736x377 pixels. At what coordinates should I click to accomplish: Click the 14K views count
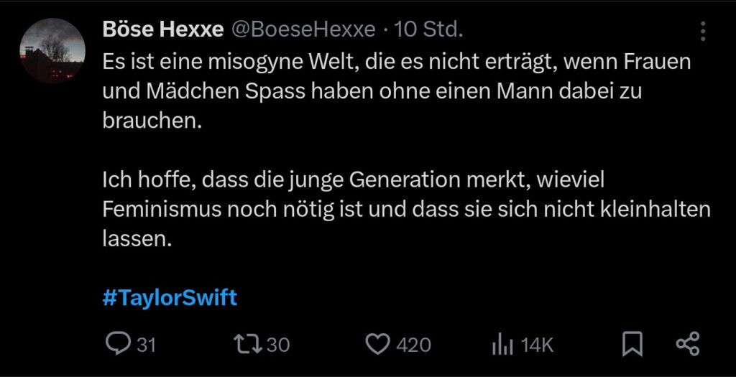(x=537, y=345)
